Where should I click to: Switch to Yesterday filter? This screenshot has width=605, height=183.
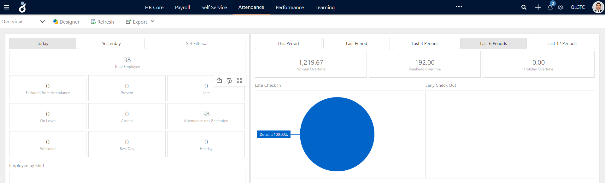pyautogui.click(x=111, y=43)
